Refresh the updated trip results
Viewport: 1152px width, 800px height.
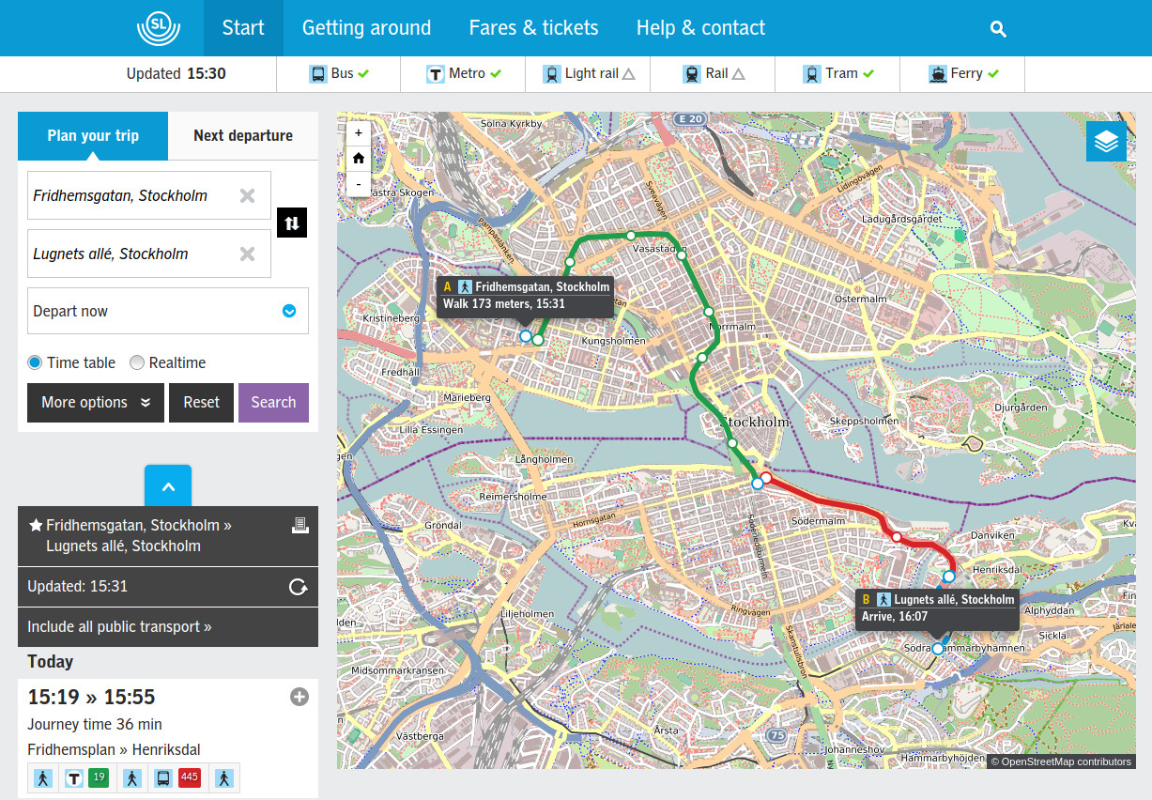point(298,587)
